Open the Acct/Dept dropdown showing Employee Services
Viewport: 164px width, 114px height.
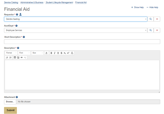[76, 30]
